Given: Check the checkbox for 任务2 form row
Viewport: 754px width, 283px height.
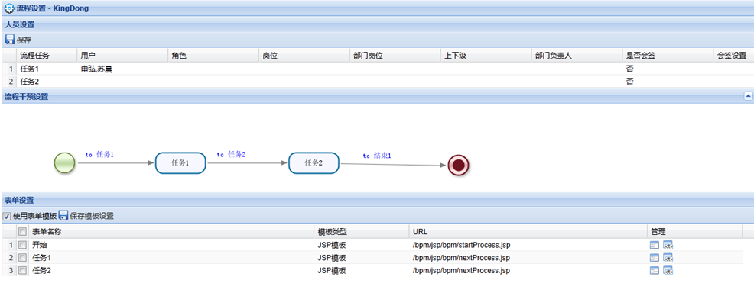Looking at the screenshot, I should [22, 271].
